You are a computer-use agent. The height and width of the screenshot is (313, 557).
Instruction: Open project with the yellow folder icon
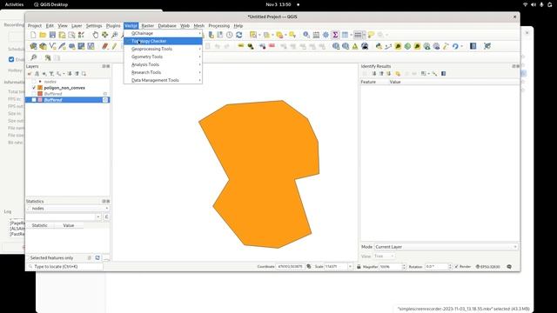pyautogui.click(x=43, y=35)
